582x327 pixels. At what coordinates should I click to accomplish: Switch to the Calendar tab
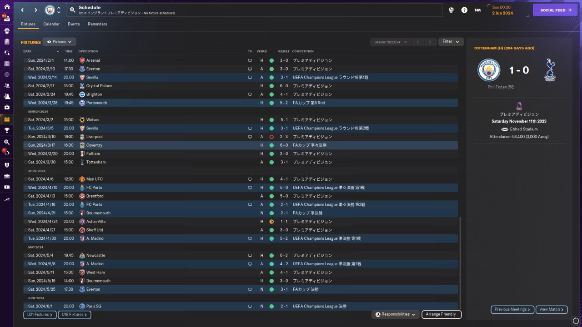[51, 24]
